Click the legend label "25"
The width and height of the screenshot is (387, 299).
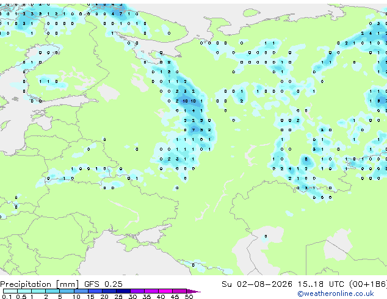coord(118,297)
